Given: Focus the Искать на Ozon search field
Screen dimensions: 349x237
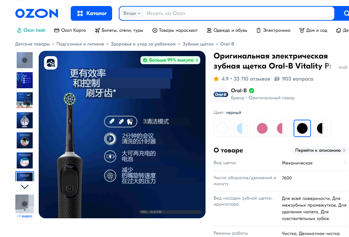Looking at the screenshot, I should click(238, 13).
